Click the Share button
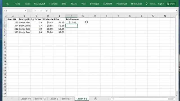 click(x=171, y=4)
